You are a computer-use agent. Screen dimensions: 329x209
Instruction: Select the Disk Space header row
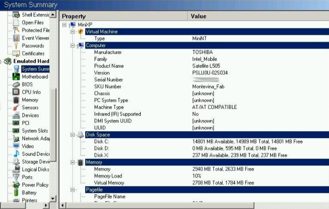pyautogui.click(x=207, y=135)
